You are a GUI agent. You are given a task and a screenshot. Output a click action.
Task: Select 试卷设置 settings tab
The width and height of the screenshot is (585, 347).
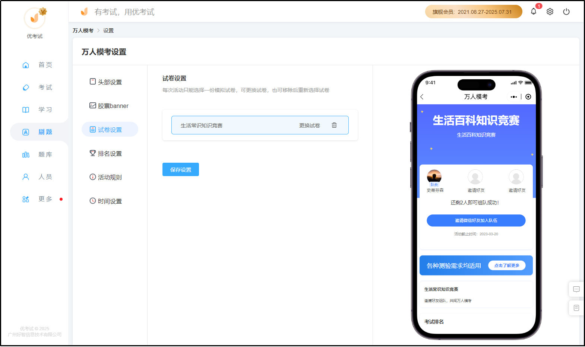pos(110,130)
